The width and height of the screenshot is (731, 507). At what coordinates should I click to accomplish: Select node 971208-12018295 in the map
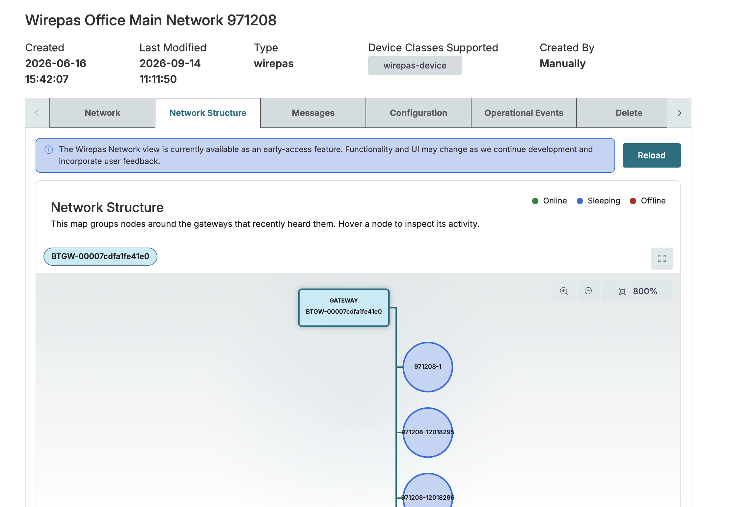coord(428,432)
